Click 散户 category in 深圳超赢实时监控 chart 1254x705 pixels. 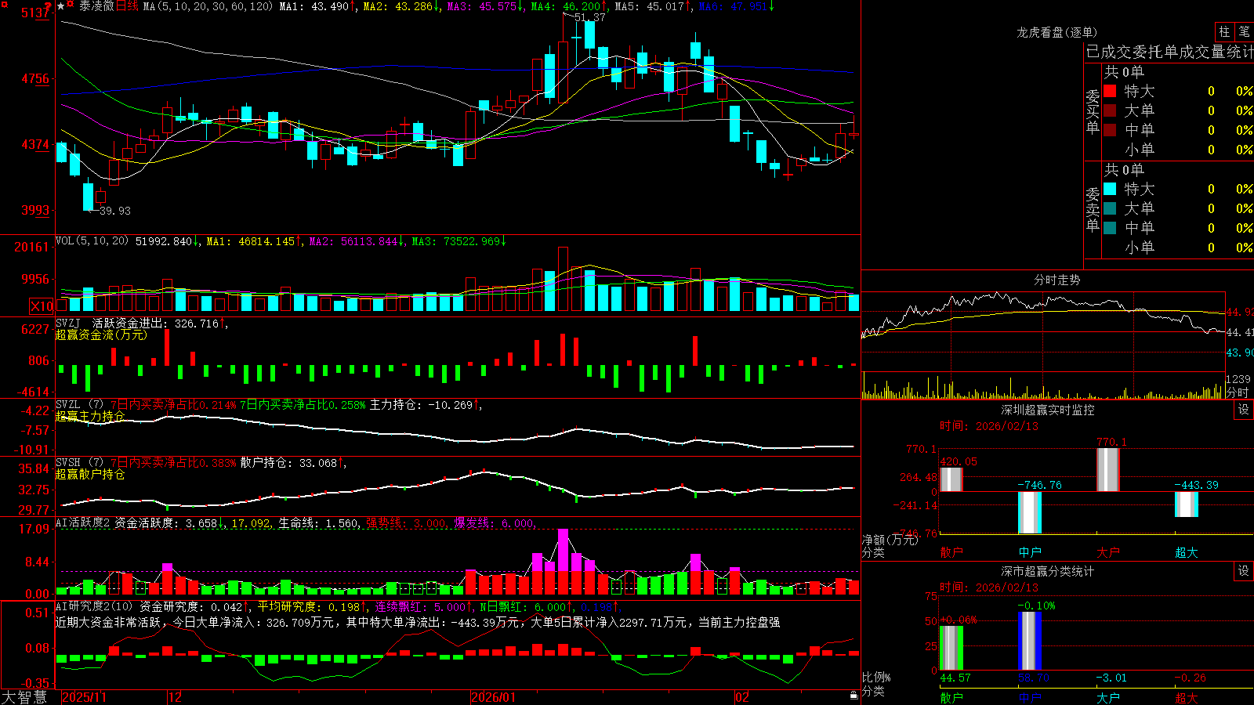tap(951, 552)
